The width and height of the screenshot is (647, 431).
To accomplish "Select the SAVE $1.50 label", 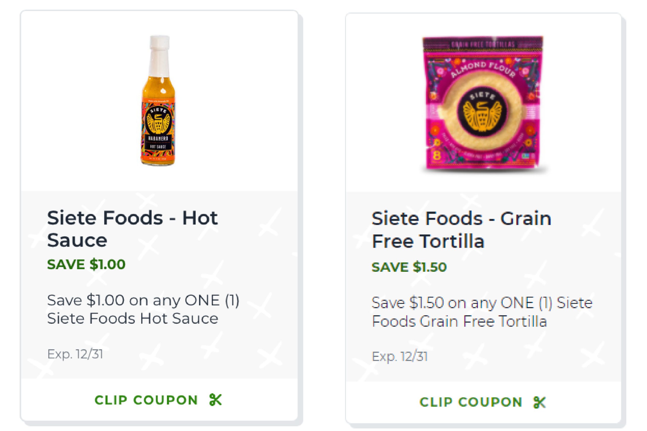I will tap(409, 267).
